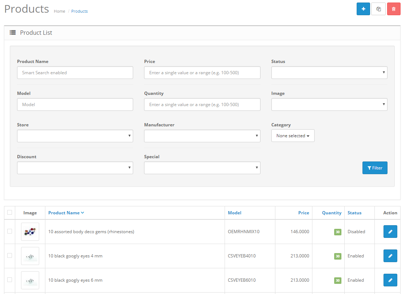Viewport: 406px width, 294px height.
Task: Click quantity badge for OEMRHNMIX10
Action: (338, 232)
